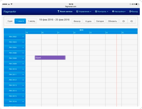
Task: Tap the 16:19 clock in status bar
Action: click(x=71, y=4)
